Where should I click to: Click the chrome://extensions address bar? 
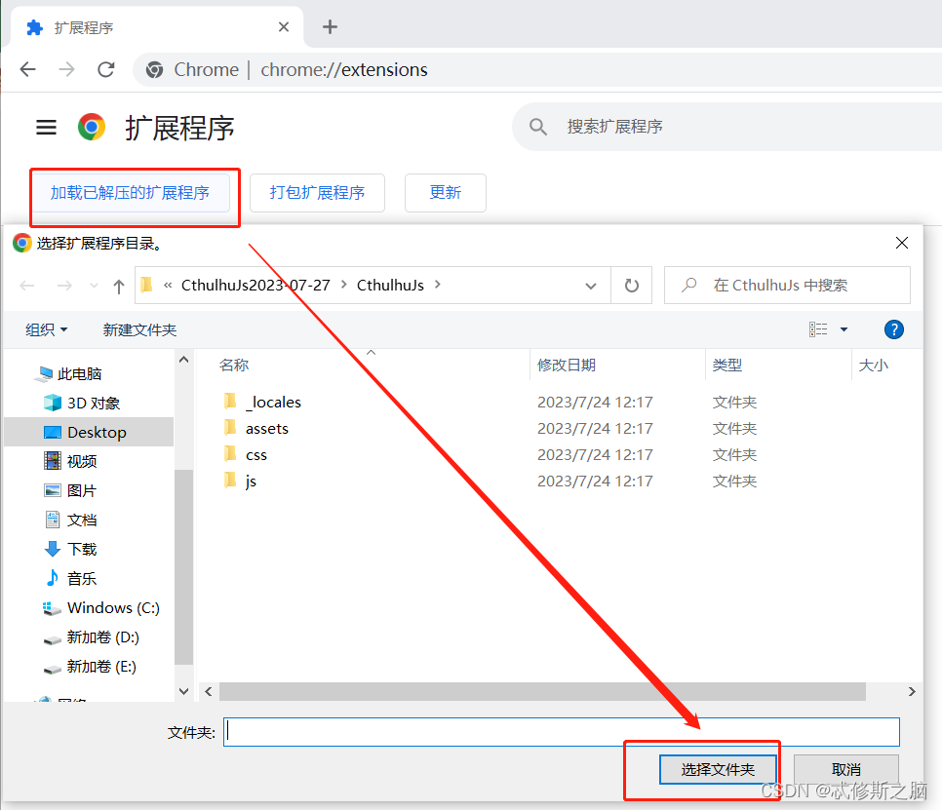tap(537, 69)
